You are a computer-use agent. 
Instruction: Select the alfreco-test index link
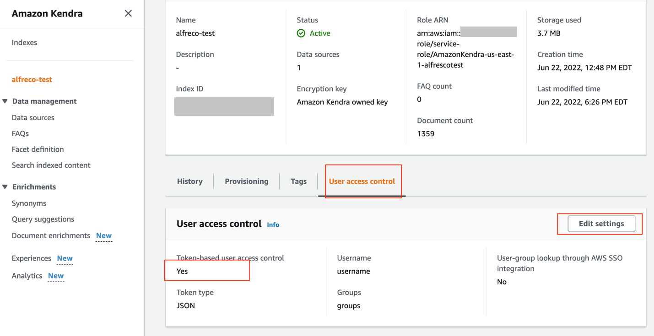32,80
